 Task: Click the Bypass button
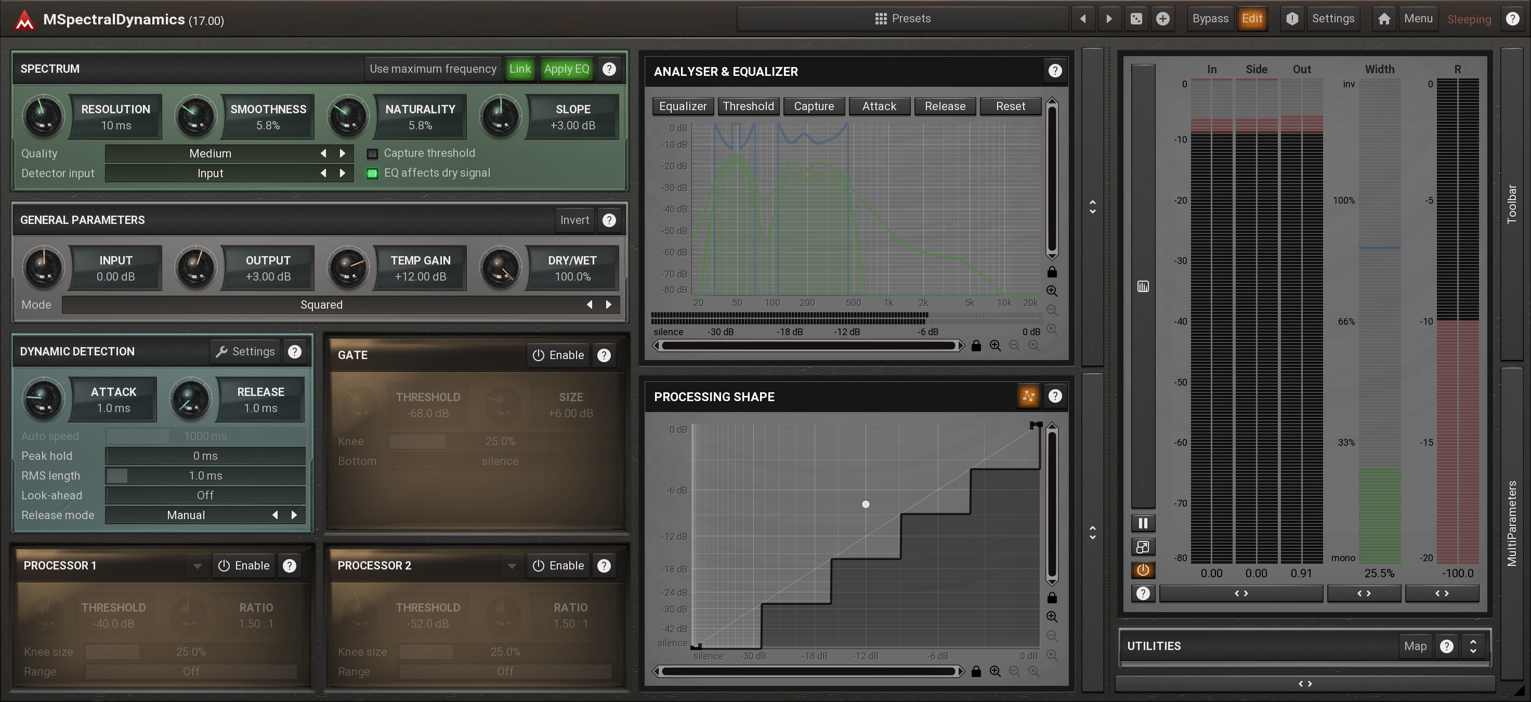pyautogui.click(x=1210, y=19)
